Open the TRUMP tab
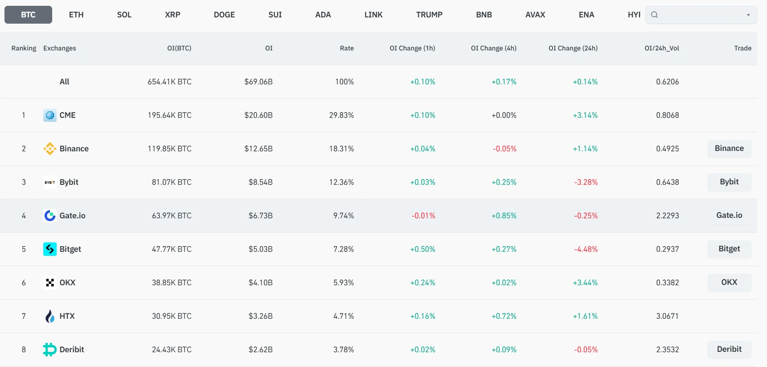Screen dimensions: 767x367 [x=429, y=15]
